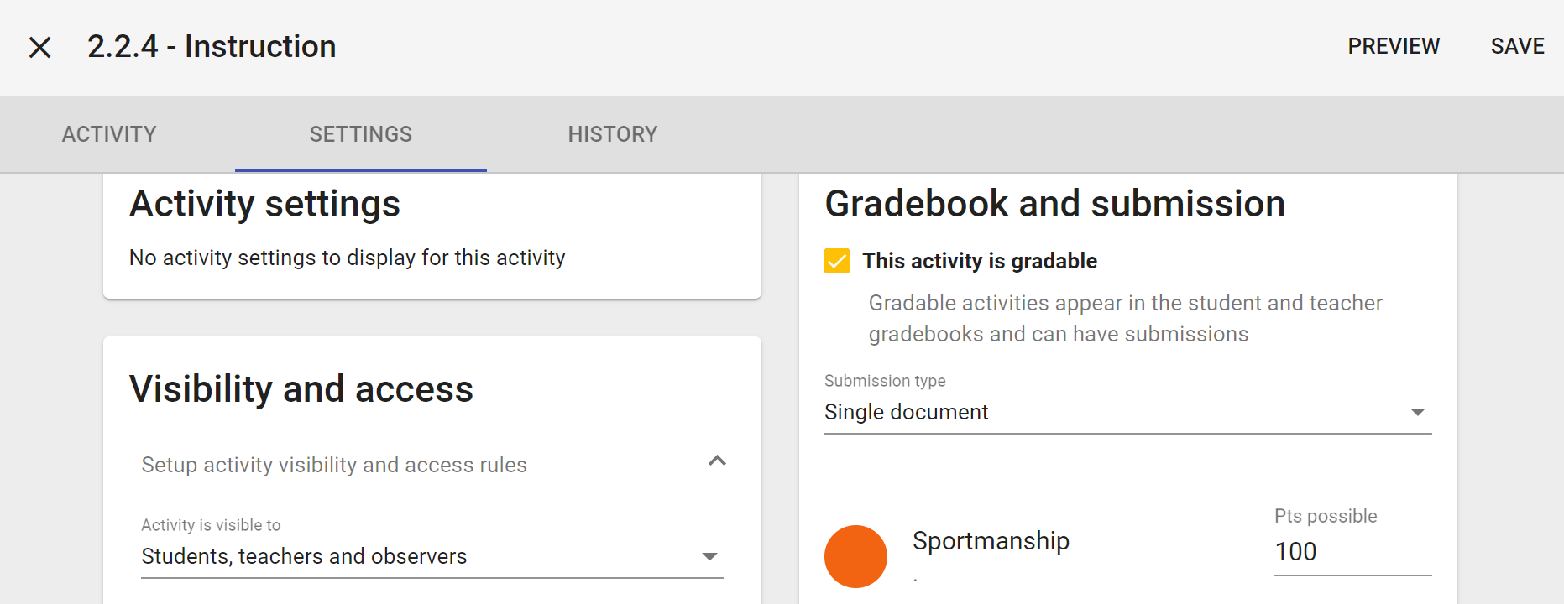Click the gradable activities description text
The image size is (1564, 604).
1125,319
